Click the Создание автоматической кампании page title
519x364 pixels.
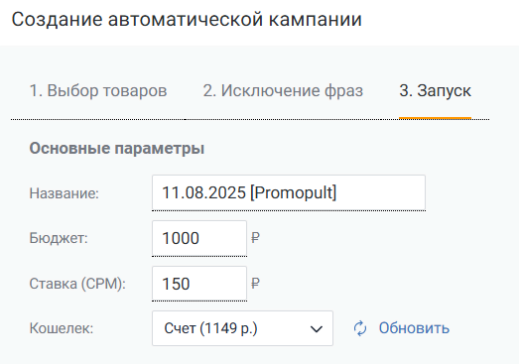[187, 19]
